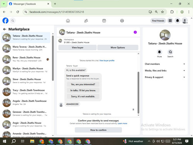Click the 'Hi, is this available?' message
Viewport: 193px width, 145px height.
76,70
